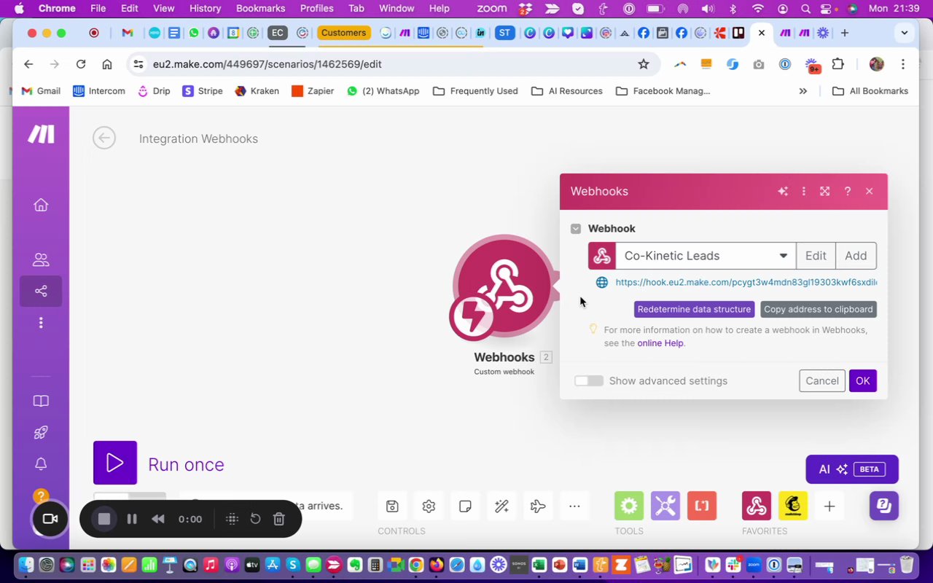Open the Stripe bookmark

[203, 91]
